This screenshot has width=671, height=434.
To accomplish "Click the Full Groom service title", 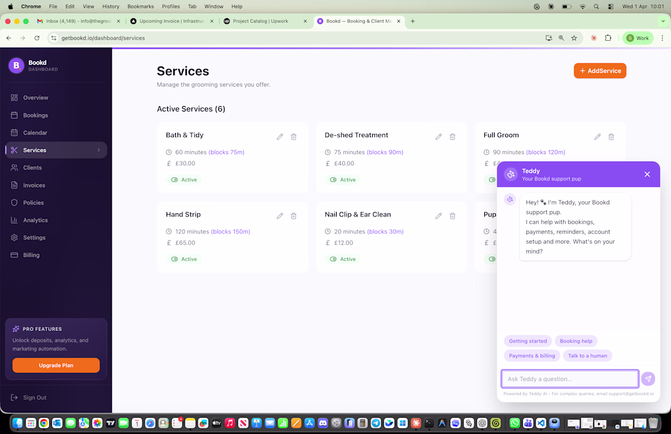I will click(x=501, y=135).
